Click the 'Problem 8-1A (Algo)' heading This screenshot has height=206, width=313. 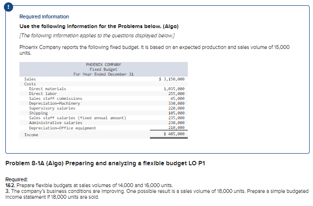coord(105,163)
